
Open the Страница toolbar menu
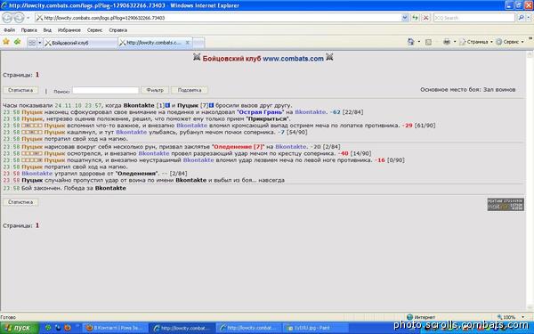(x=476, y=42)
